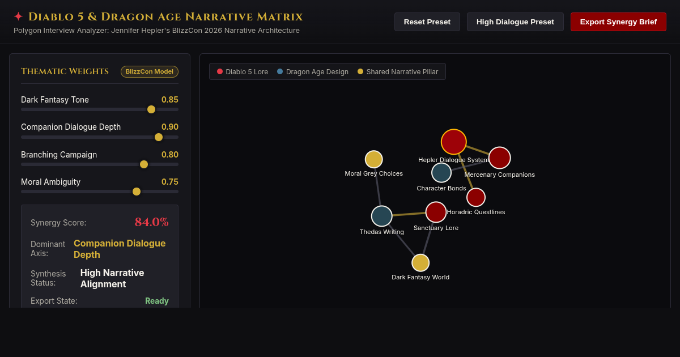Click the Synergy Score value 84.0%
The image size is (680, 357).
152,222
